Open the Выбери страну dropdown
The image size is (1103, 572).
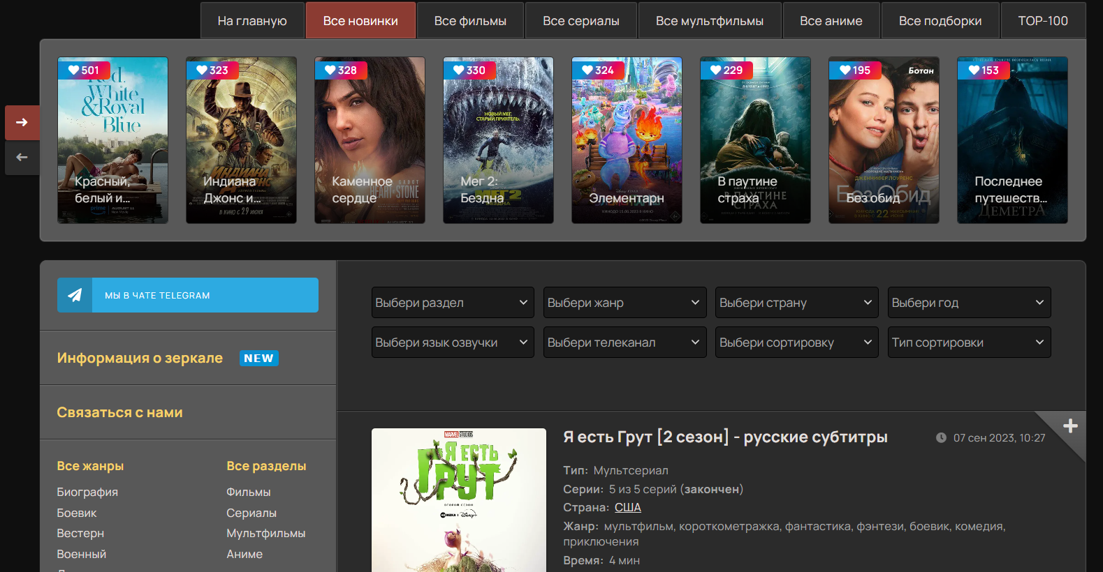click(x=797, y=303)
